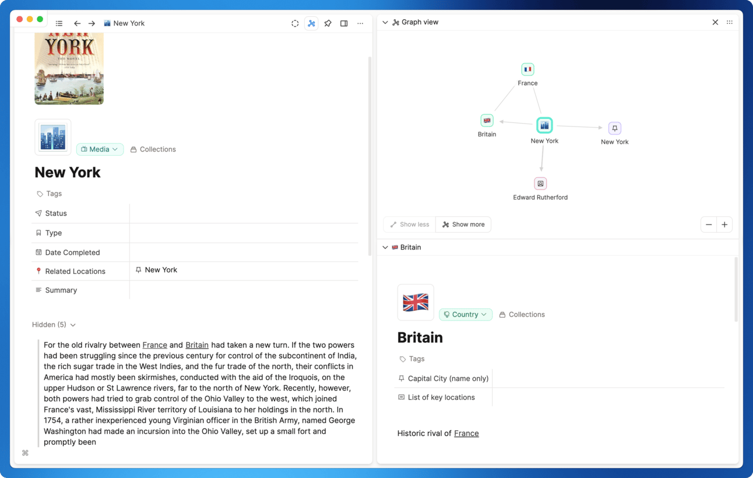The image size is (753, 478).
Task: Click the Capital City value field
Action: click(x=608, y=378)
